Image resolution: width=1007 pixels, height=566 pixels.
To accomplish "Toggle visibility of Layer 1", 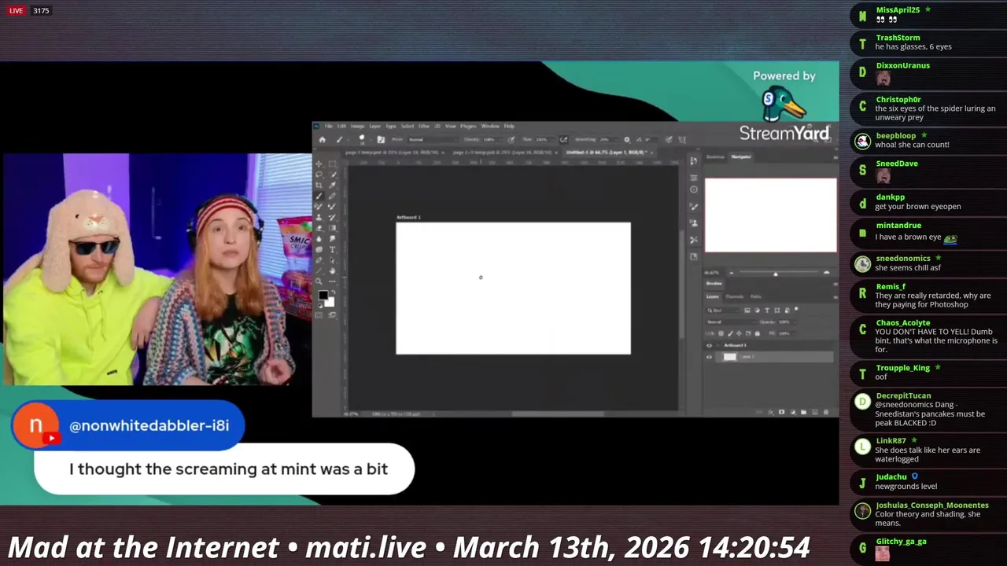I will point(709,357).
